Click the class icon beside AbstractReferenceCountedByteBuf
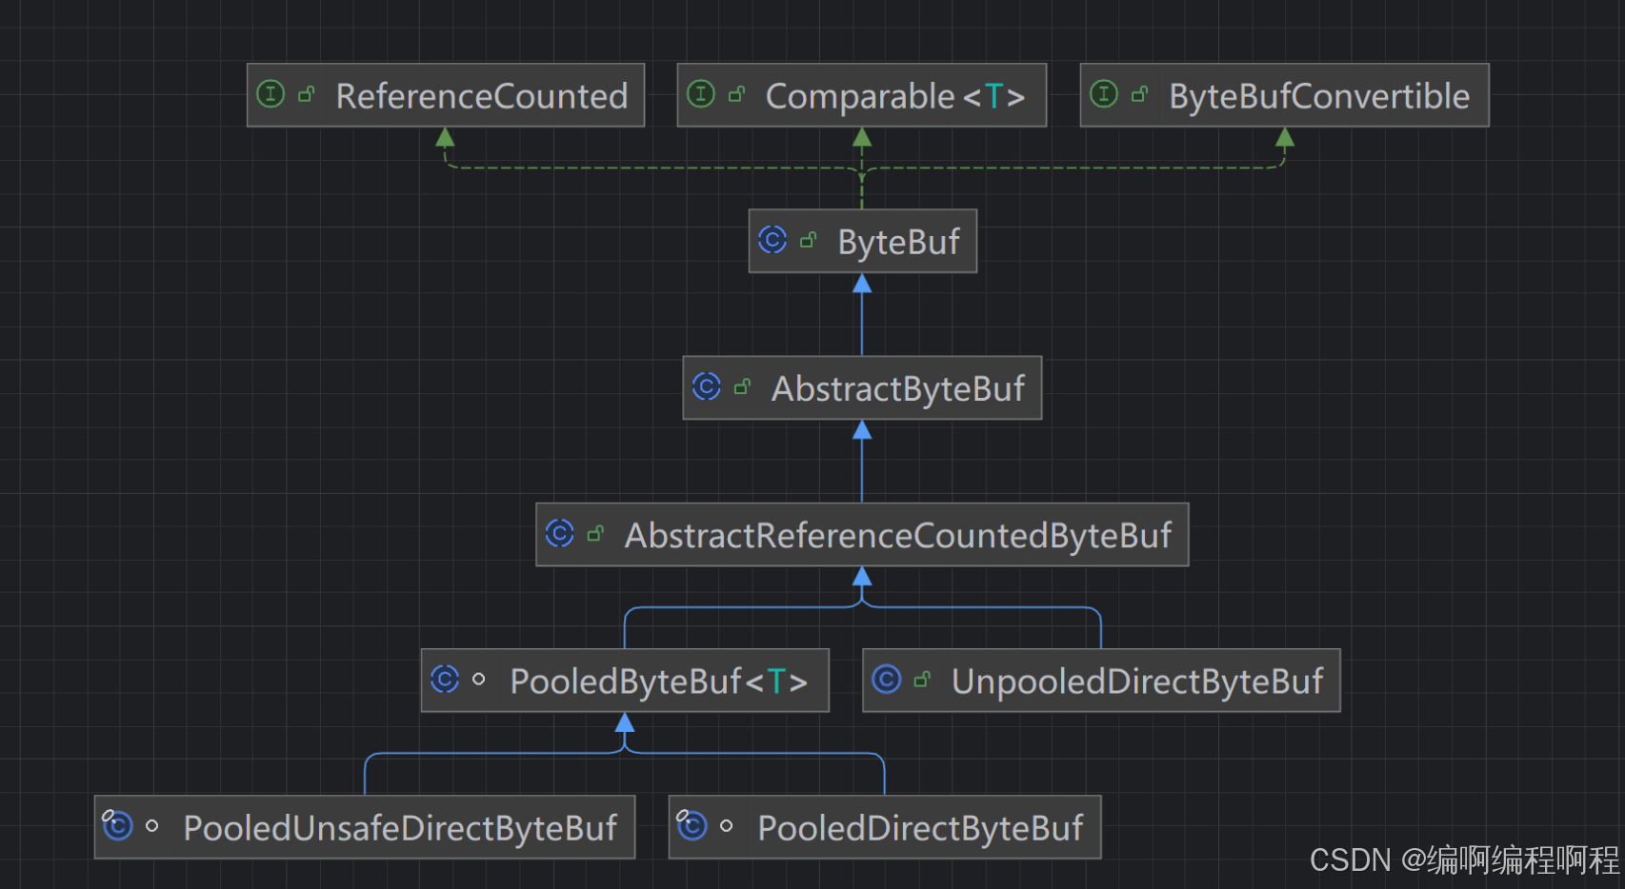This screenshot has height=889, width=1625. (560, 534)
